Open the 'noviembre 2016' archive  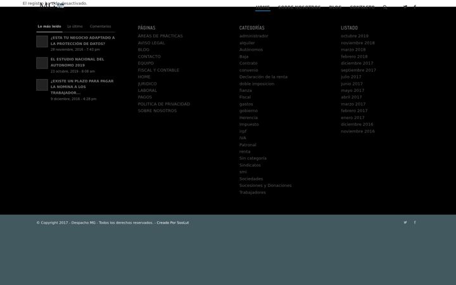coord(358,132)
